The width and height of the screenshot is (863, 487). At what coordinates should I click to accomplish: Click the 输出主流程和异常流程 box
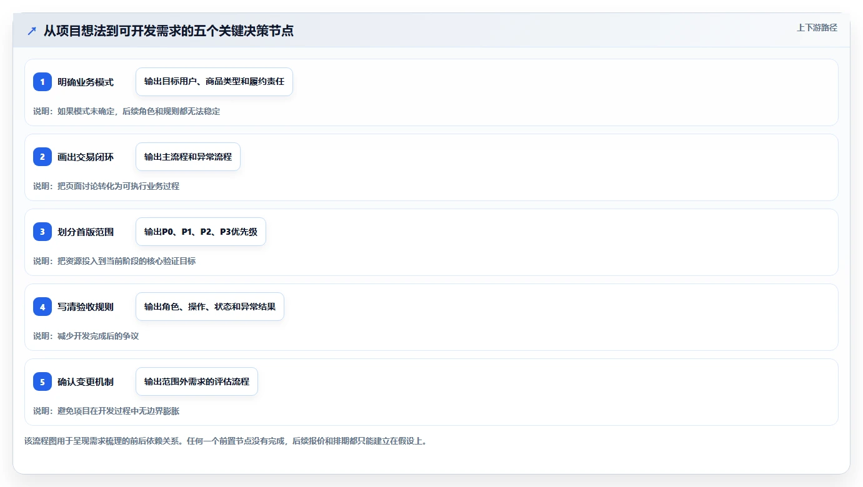point(188,157)
